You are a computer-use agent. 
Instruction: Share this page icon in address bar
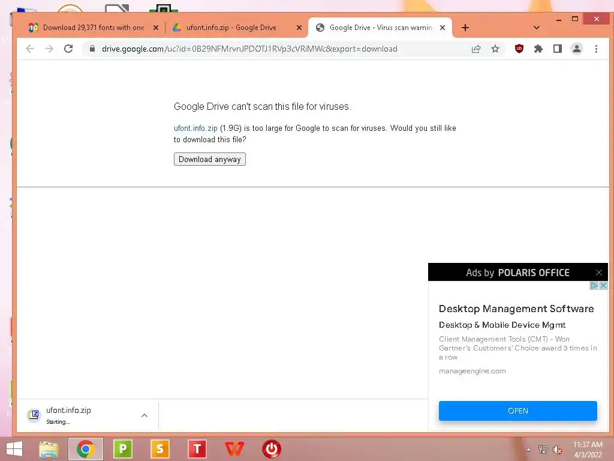point(475,49)
